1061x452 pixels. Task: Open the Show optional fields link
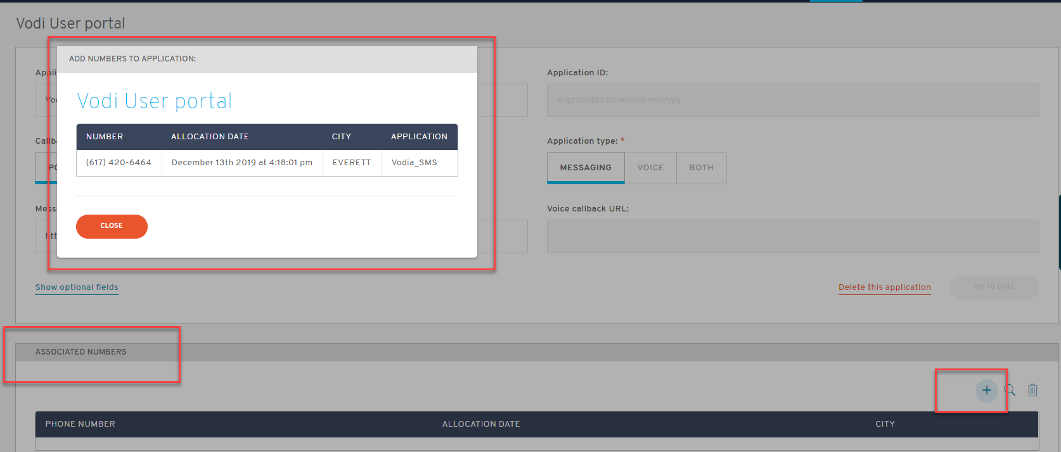click(x=77, y=287)
